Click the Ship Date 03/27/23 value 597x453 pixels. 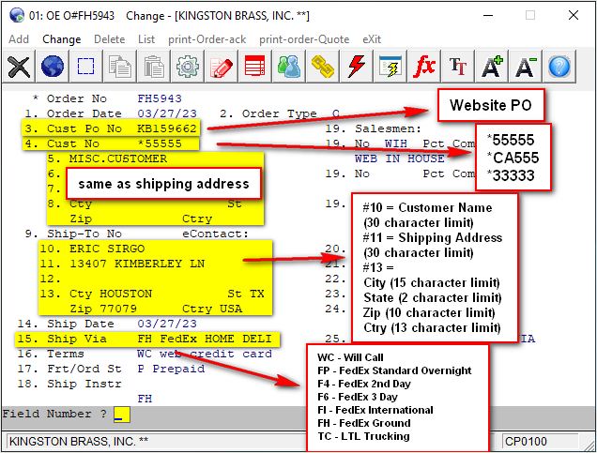(167, 324)
